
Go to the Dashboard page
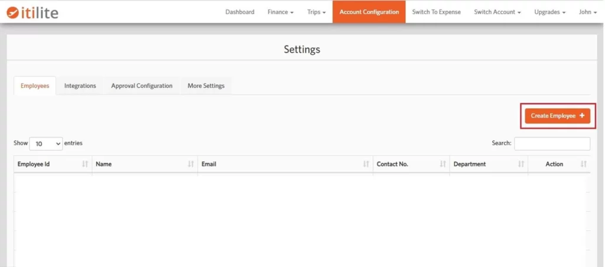click(240, 12)
